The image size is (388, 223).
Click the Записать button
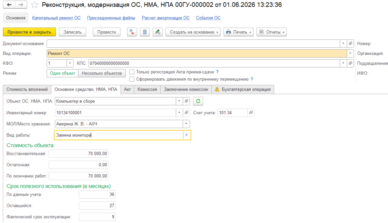(72, 32)
